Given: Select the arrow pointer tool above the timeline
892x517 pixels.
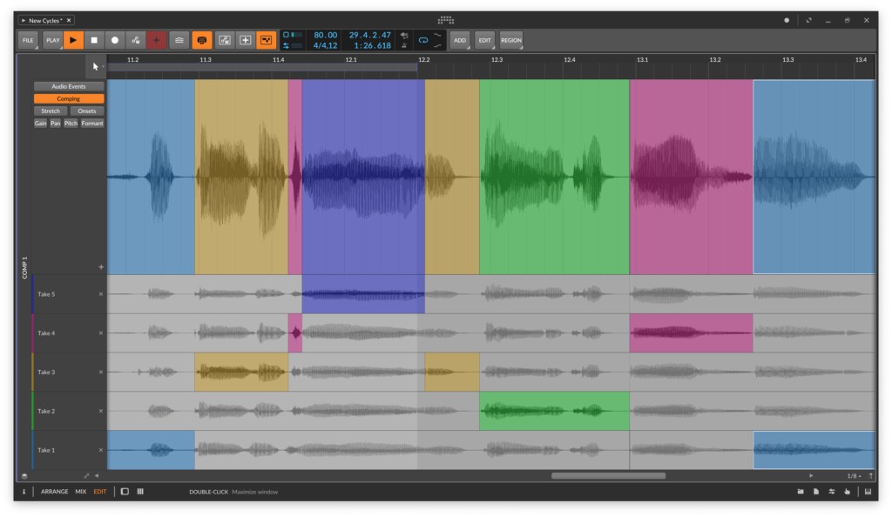Looking at the screenshot, I should pos(94,64).
